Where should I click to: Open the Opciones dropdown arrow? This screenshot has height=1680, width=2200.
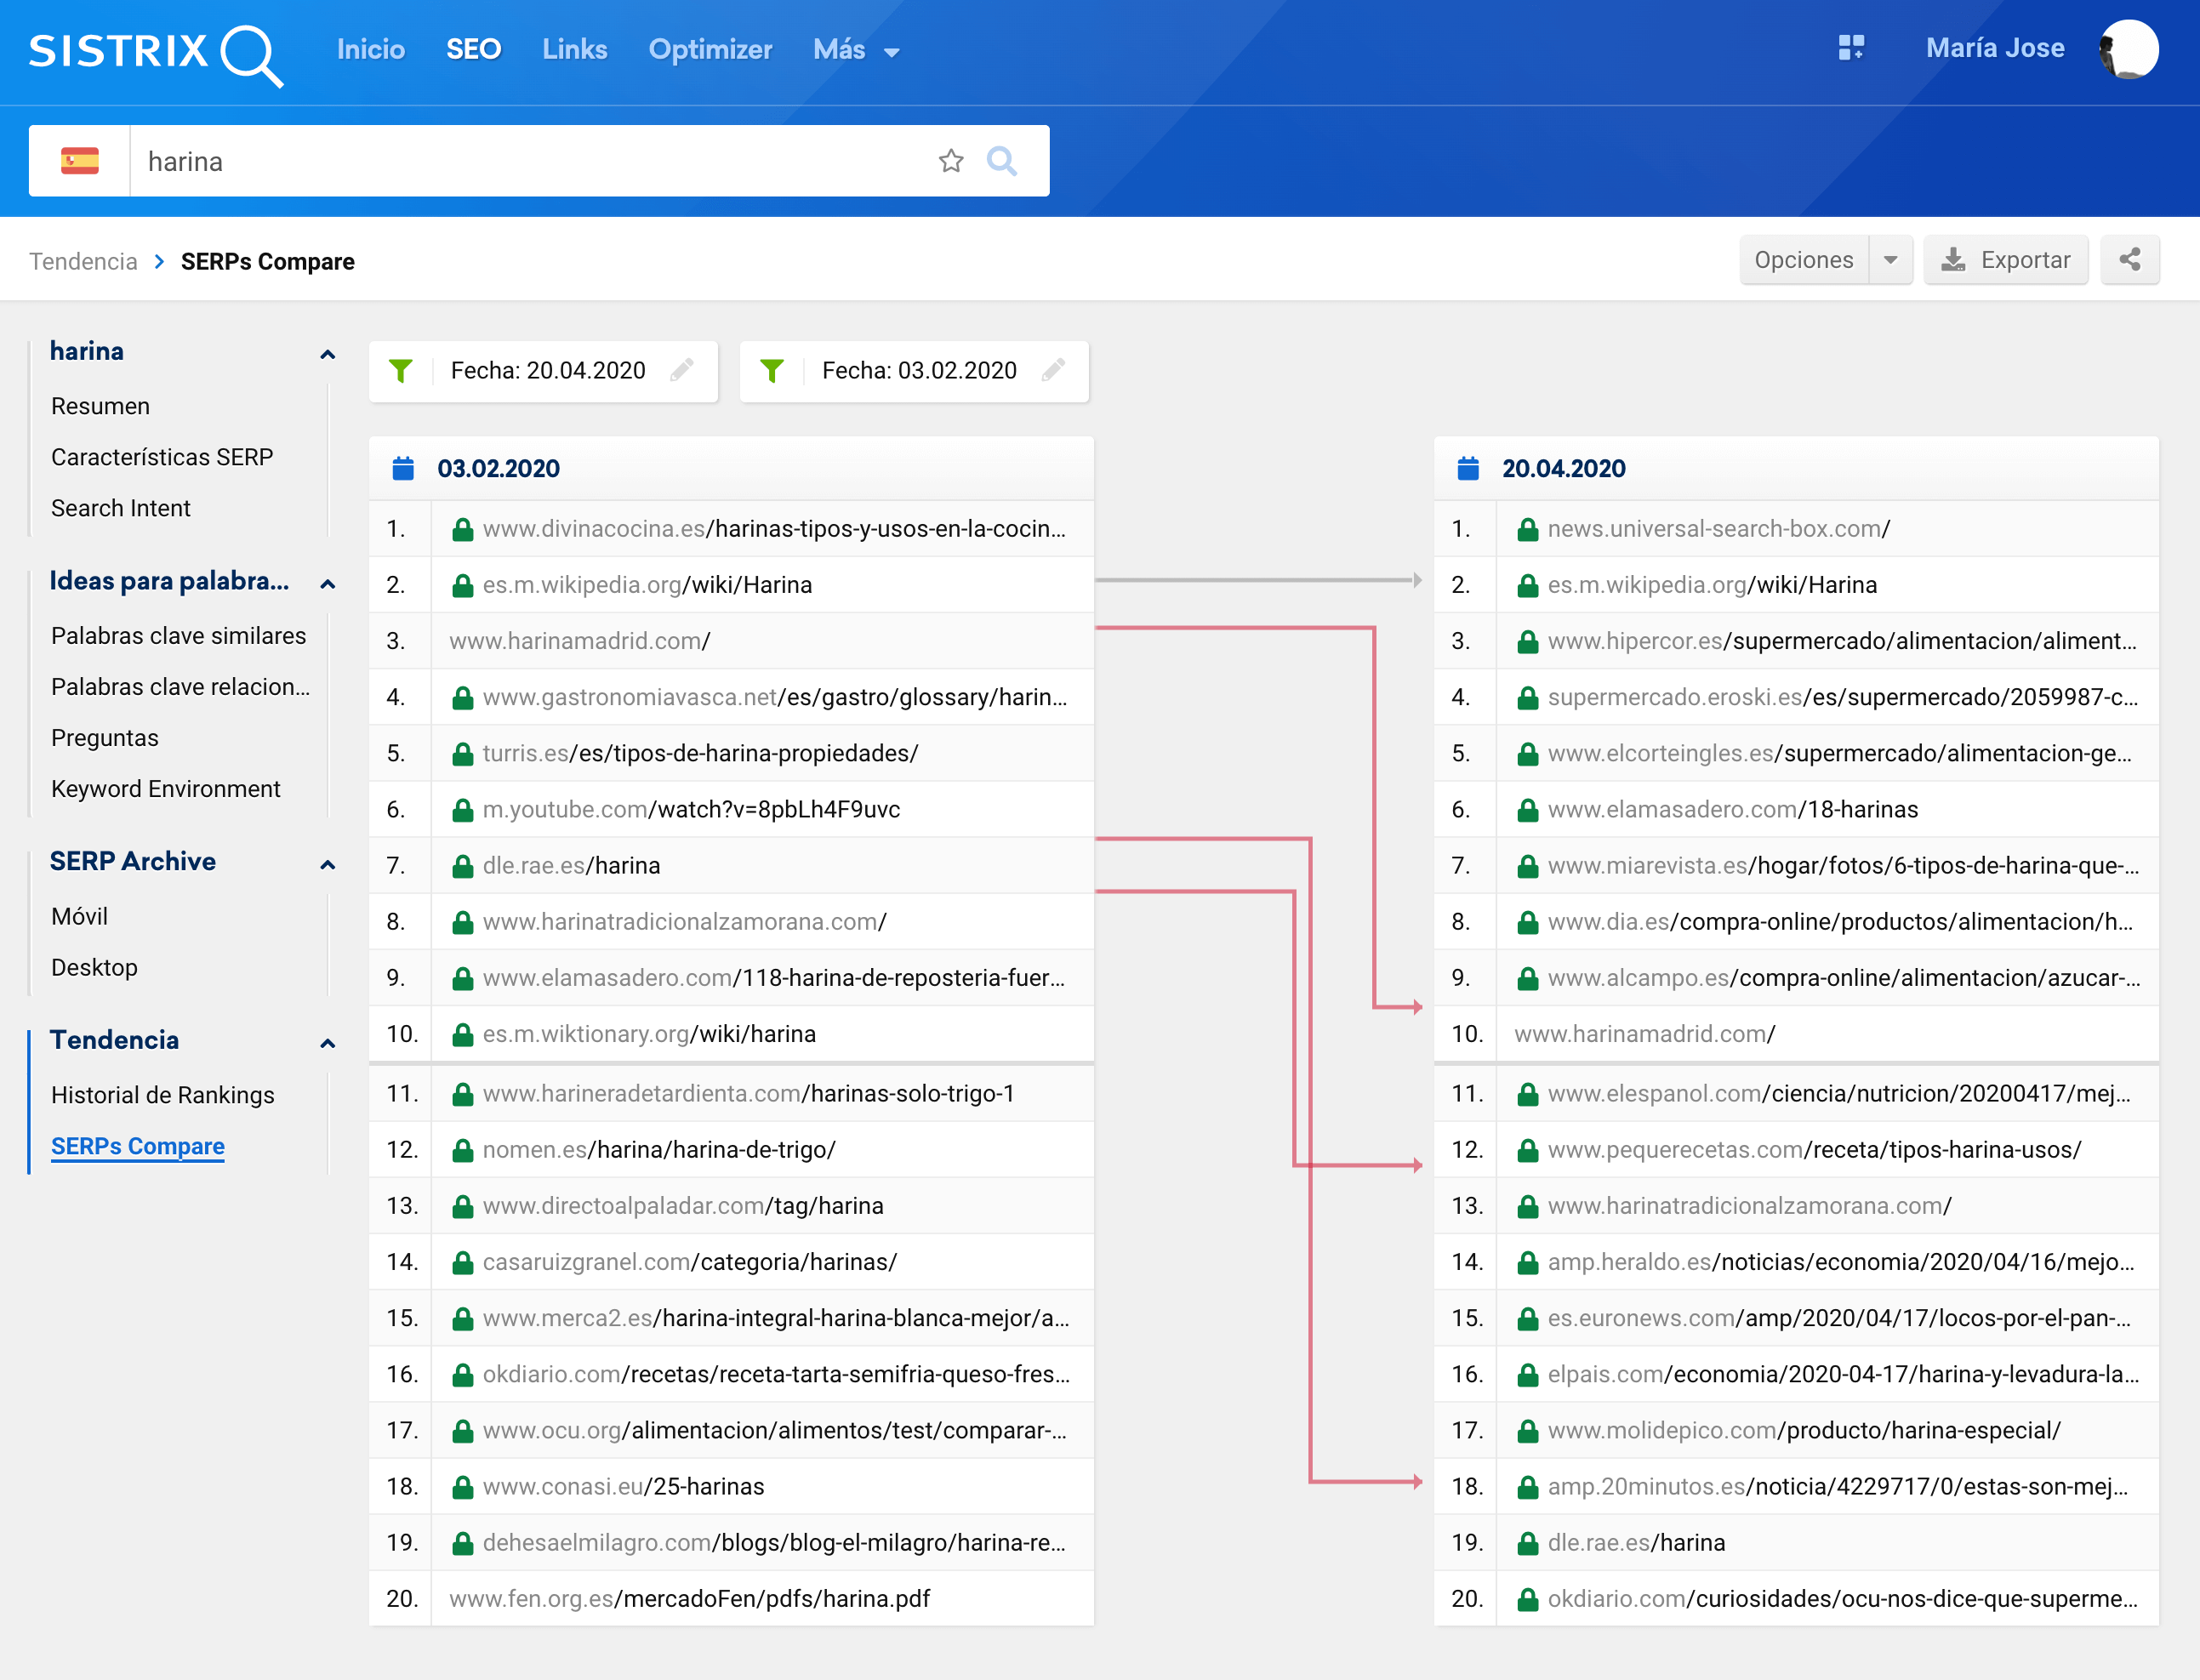1890,260
